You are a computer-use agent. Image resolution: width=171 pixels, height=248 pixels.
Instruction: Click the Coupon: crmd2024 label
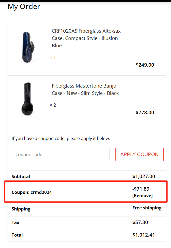(x=32, y=192)
